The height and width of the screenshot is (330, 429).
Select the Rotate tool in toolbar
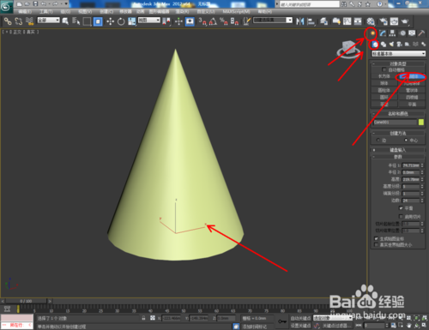tap(121, 21)
